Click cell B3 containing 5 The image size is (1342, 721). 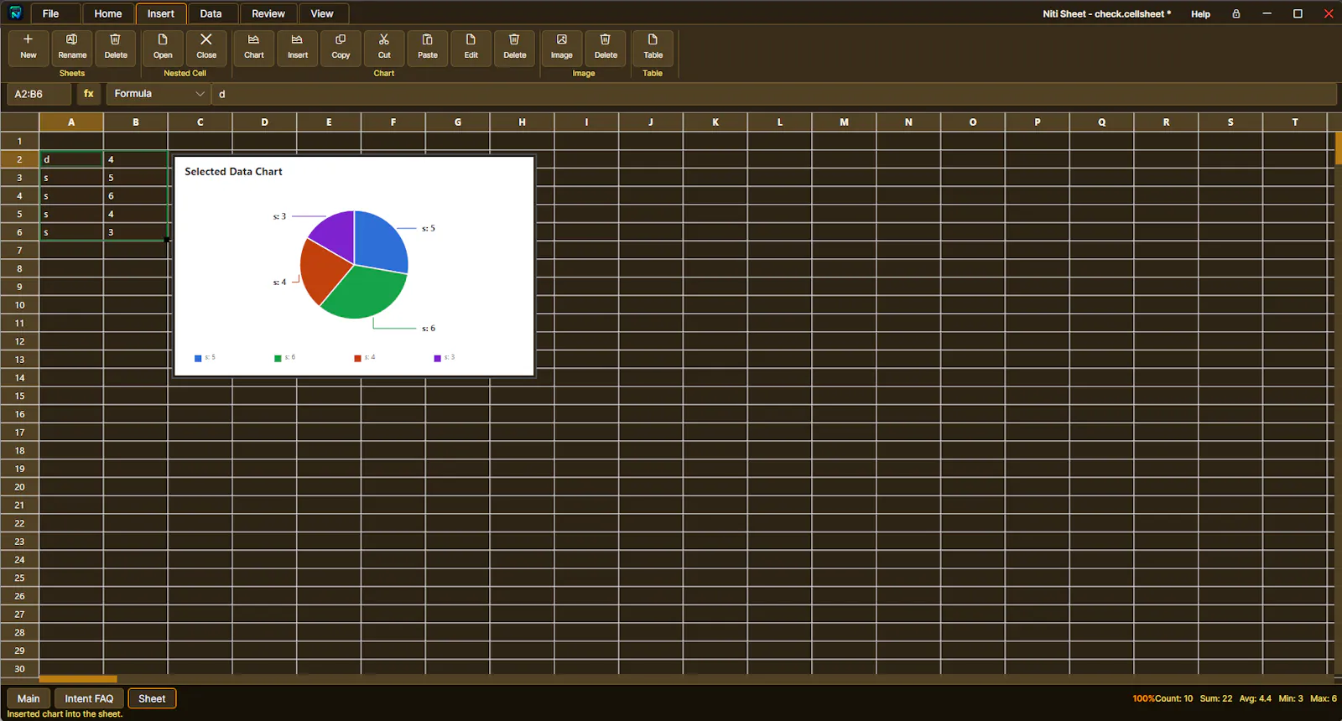136,178
